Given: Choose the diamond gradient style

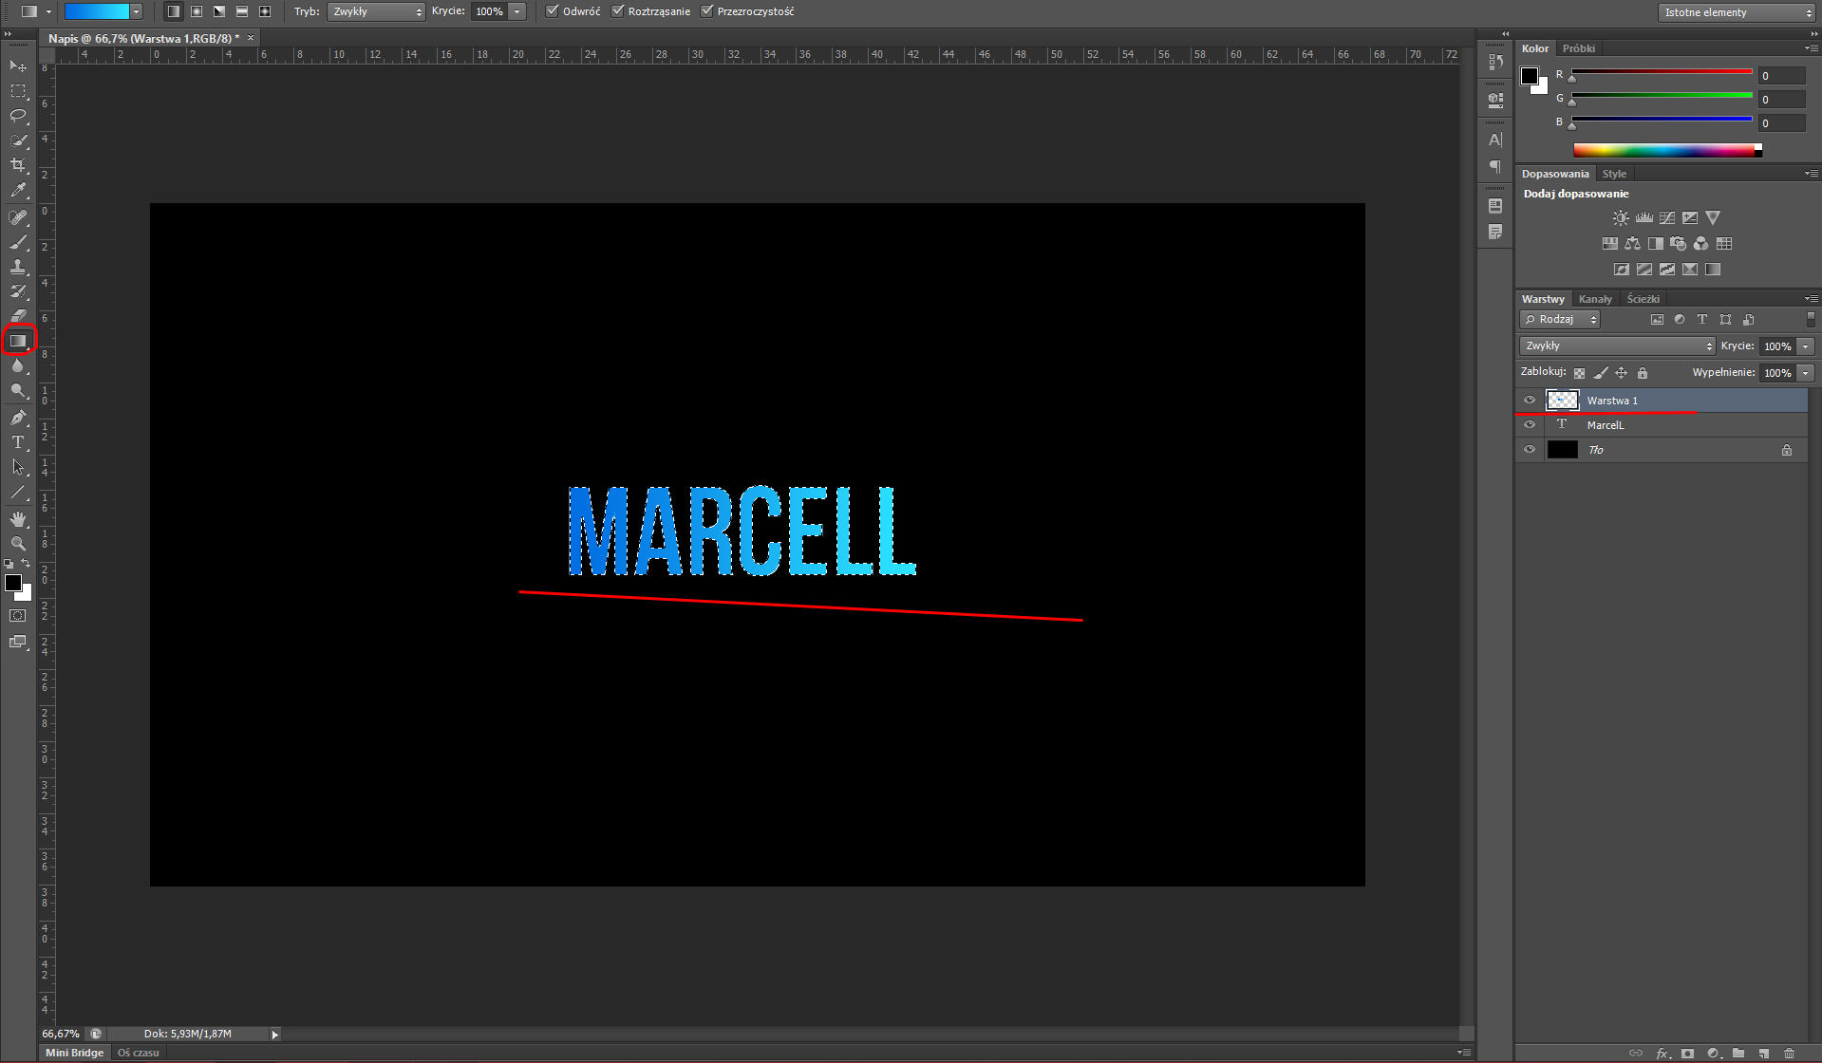Looking at the screenshot, I should coord(265,11).
